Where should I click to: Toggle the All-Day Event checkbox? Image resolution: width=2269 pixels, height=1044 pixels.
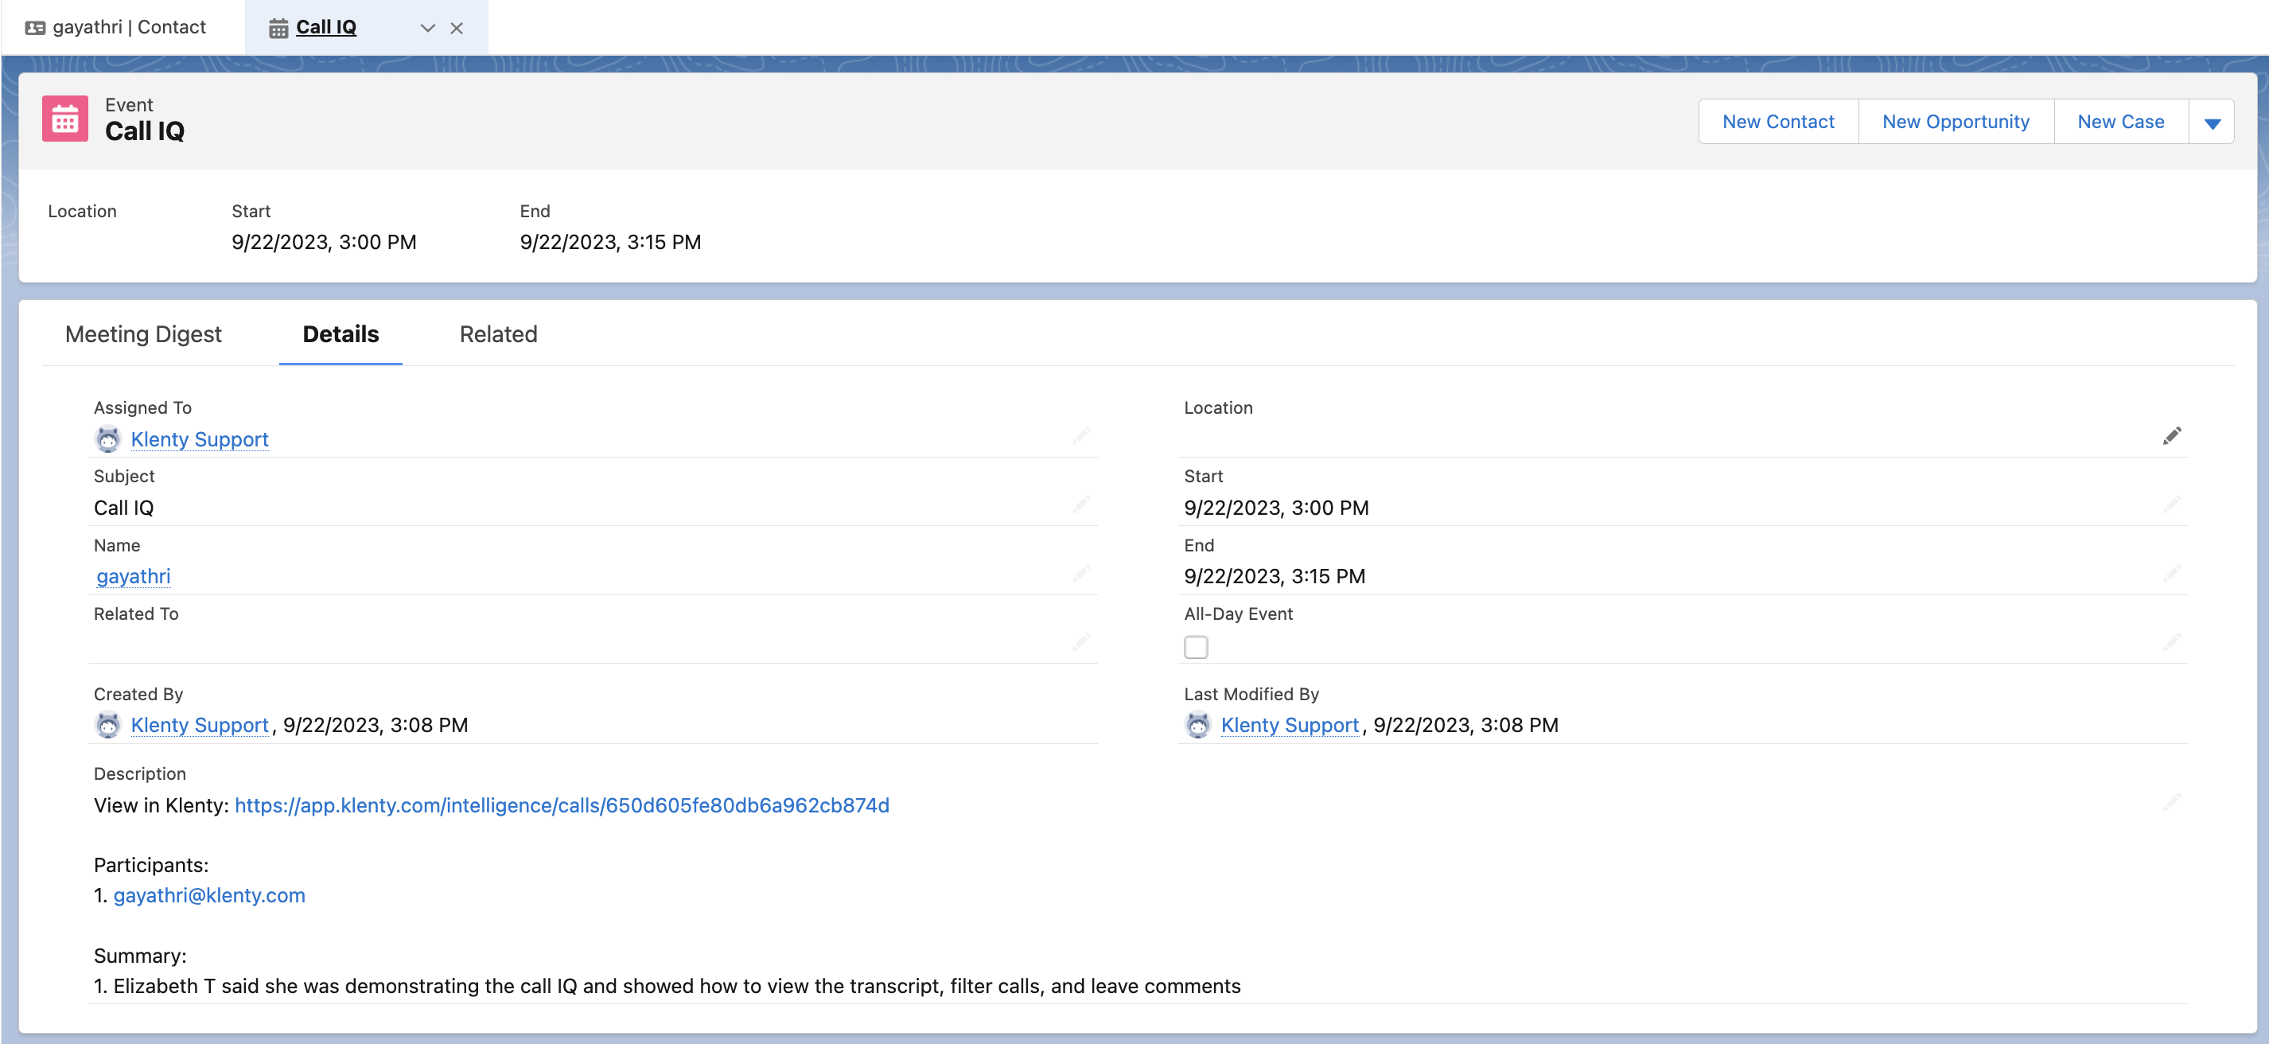pos(1195,647)
